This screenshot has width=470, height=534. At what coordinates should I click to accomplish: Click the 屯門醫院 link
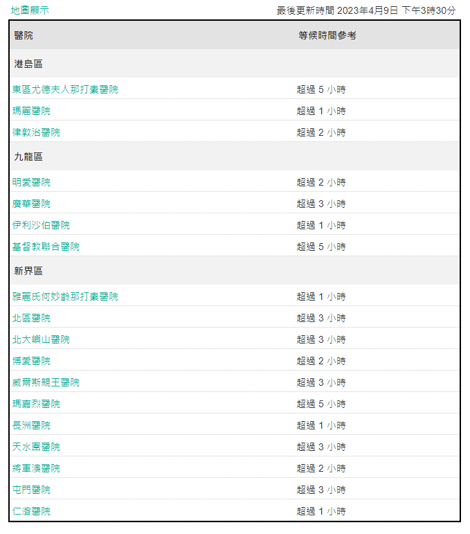[31, 490]
